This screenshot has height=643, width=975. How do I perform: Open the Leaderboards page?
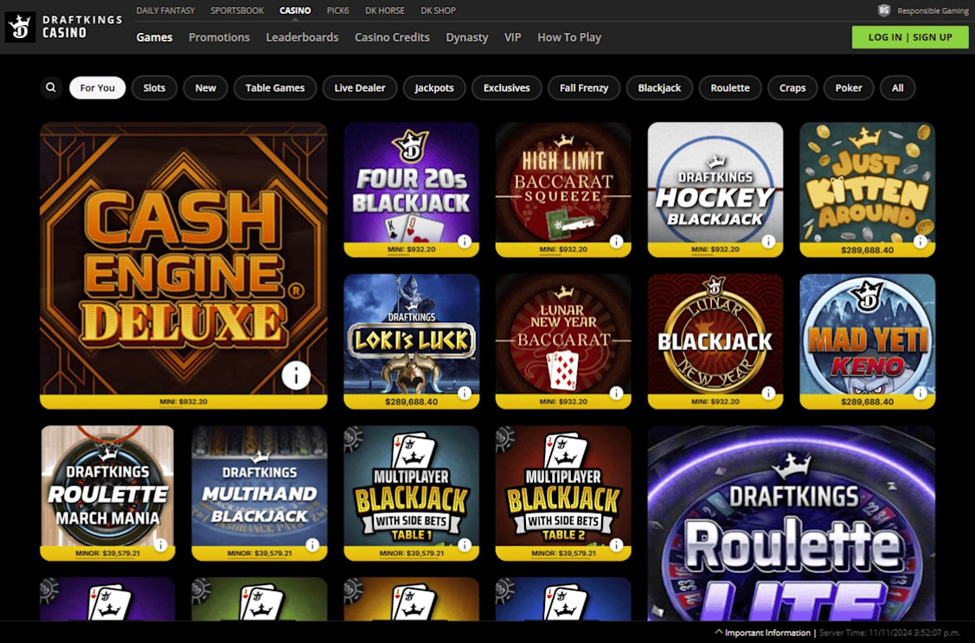pyautogui.click(x=302, y=37)
